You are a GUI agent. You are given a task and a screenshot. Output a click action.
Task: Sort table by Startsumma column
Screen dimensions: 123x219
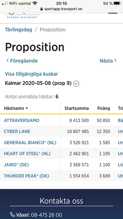77,108
